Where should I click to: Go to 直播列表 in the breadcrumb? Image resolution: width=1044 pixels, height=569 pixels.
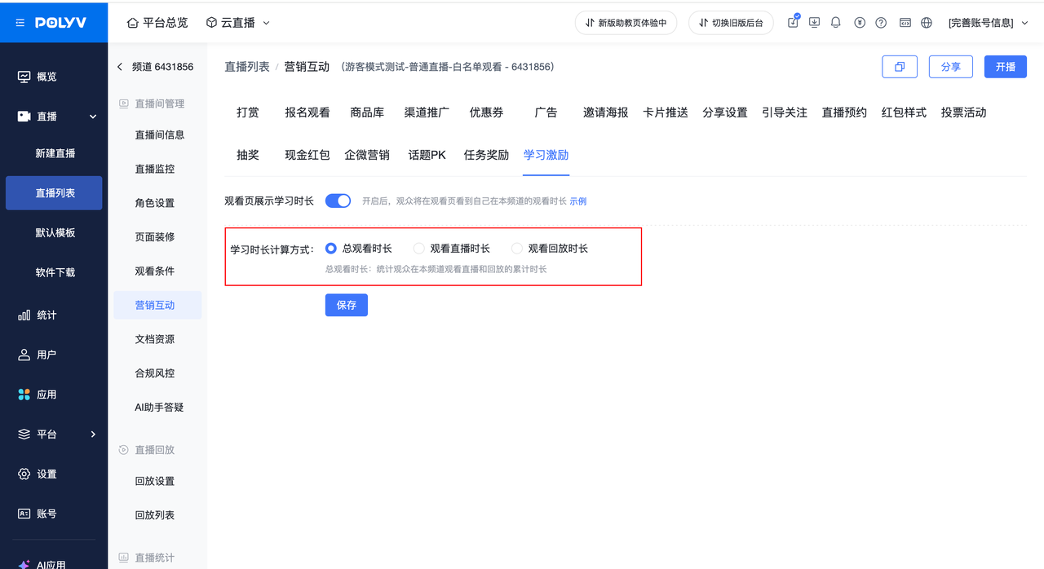coord(247,67)
